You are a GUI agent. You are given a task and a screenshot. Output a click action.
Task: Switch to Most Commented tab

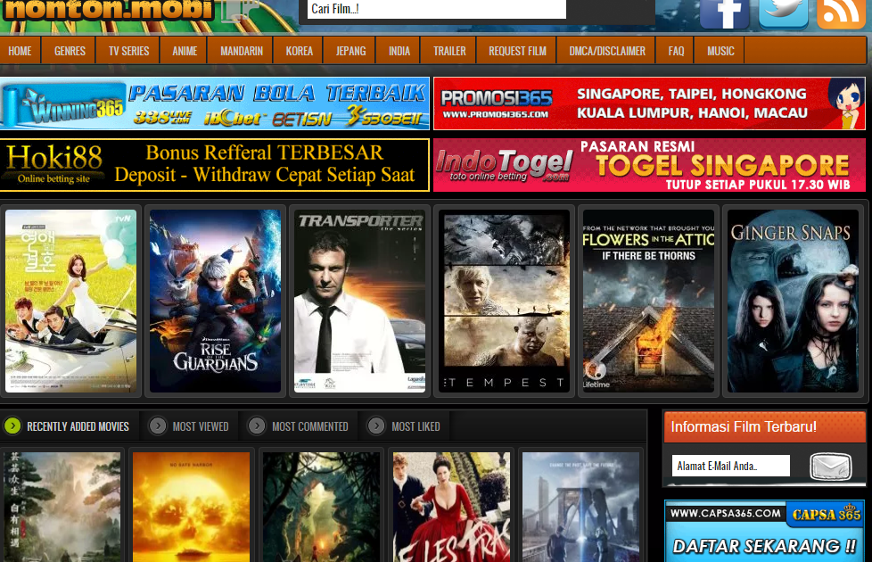pos(299,426)
